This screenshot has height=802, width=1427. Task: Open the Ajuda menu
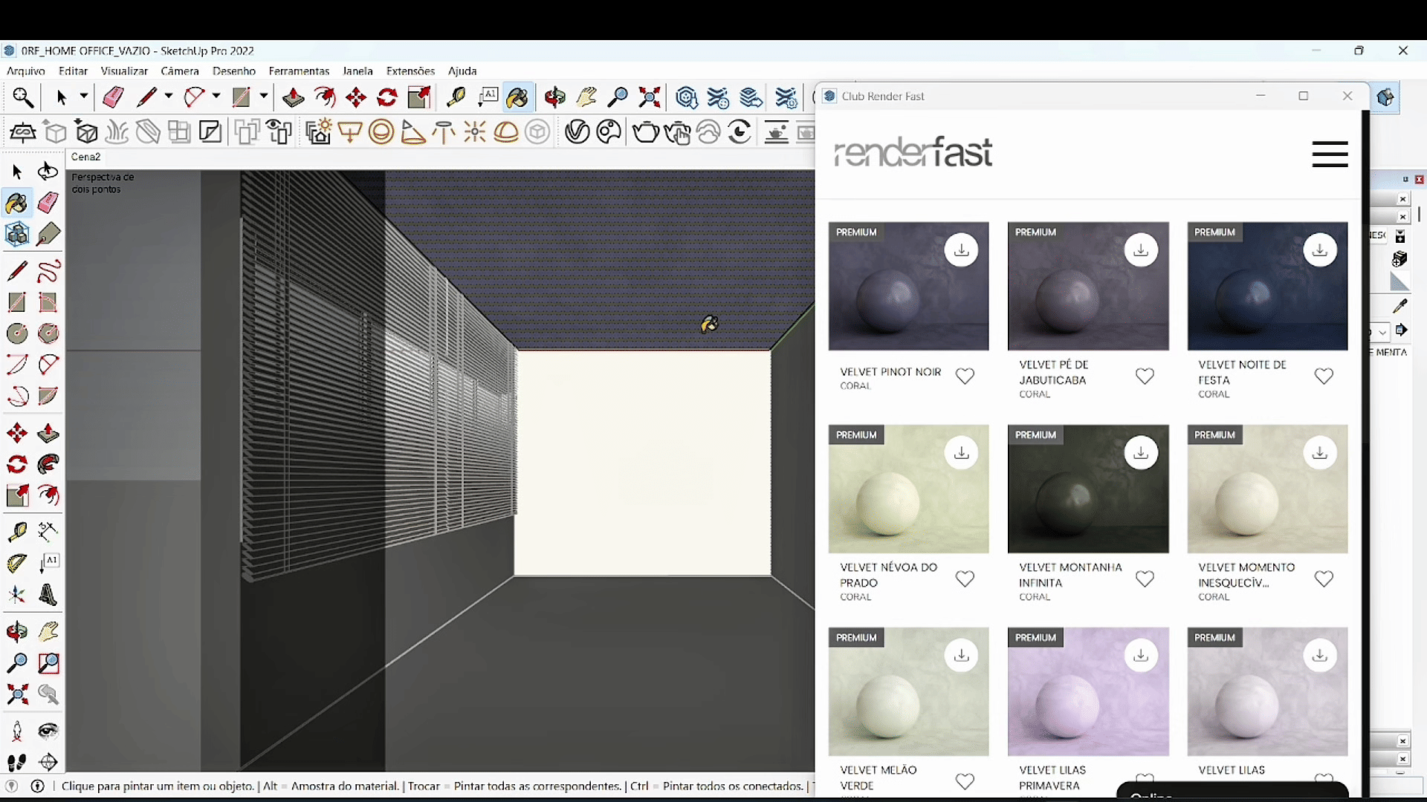click(462, 71)
